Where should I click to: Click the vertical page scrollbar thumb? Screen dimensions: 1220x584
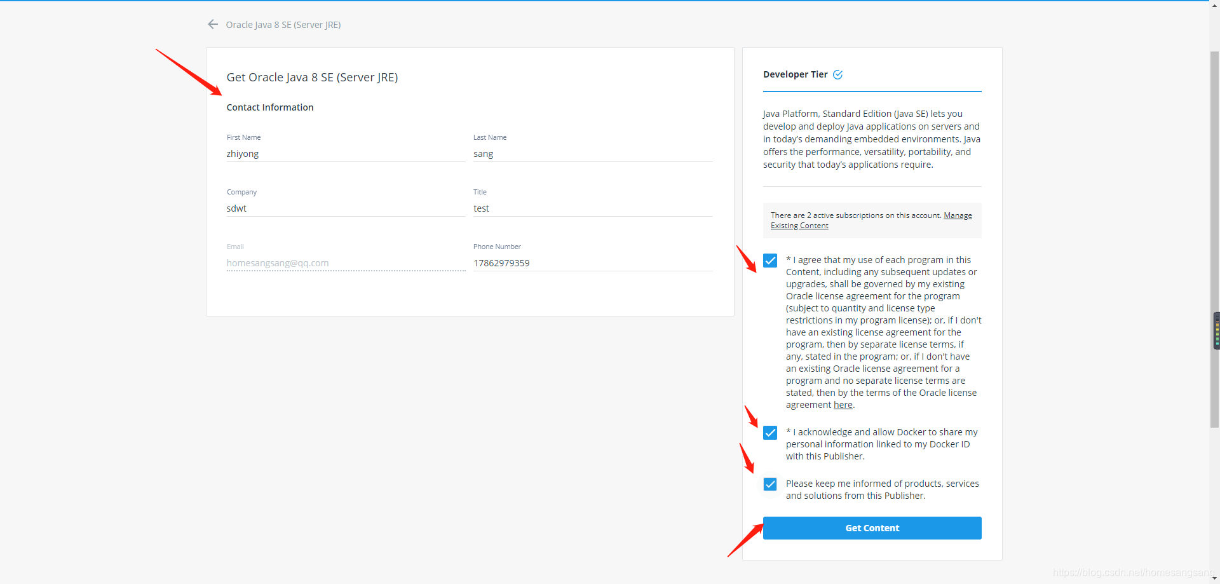[x=1214, y=238]
